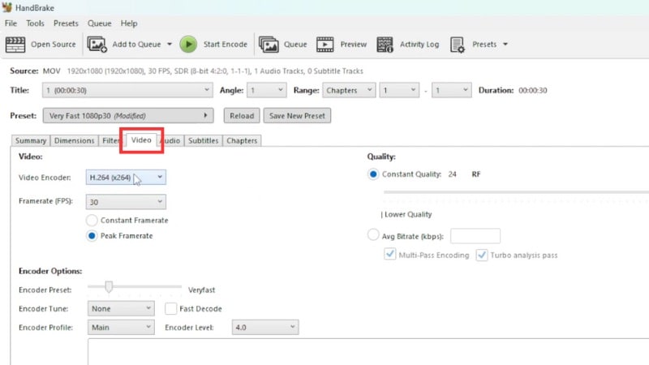Open the Activity Log icon

coord(385,45)
